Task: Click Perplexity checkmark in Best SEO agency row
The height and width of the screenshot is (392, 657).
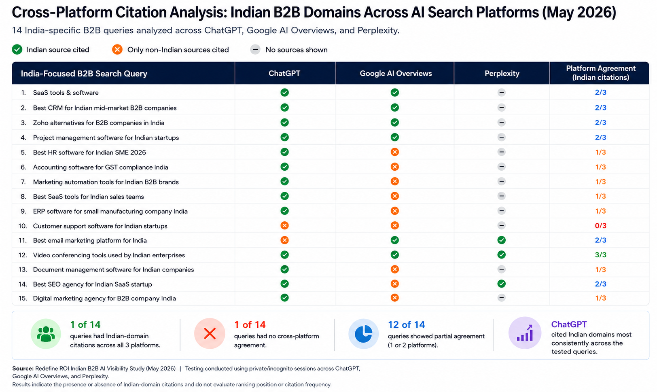Action: pyautogui.click(x=502, y=284)
